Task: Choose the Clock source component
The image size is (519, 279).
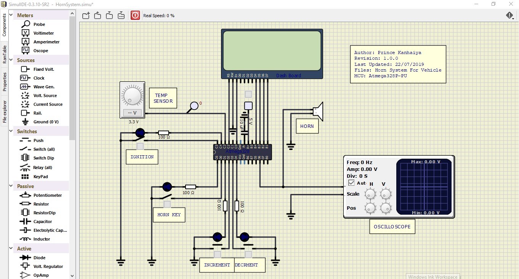Action: (x=39, y=78)
